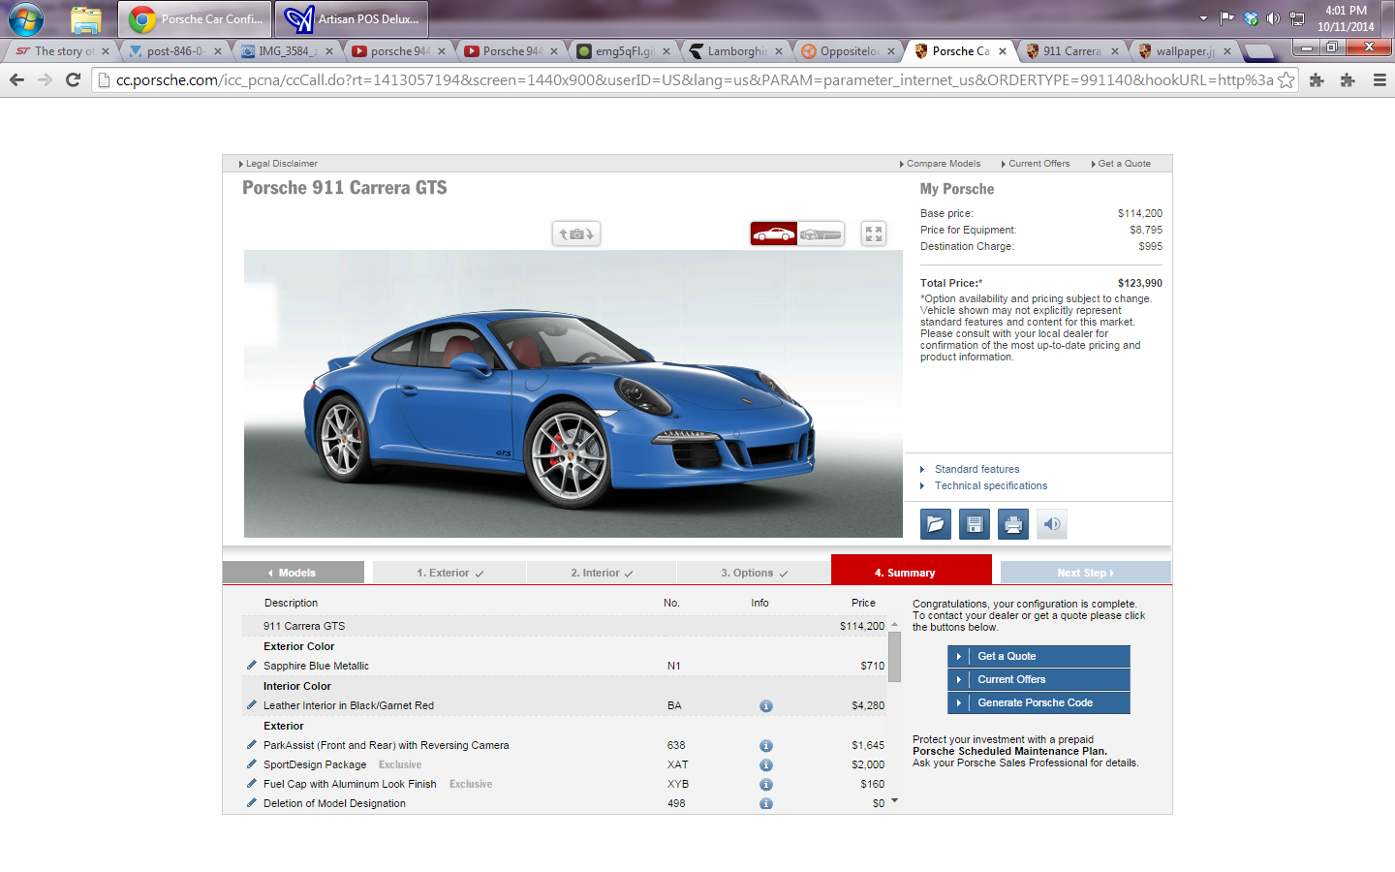Toggle the sound speaker icon

pos(1052,524)
